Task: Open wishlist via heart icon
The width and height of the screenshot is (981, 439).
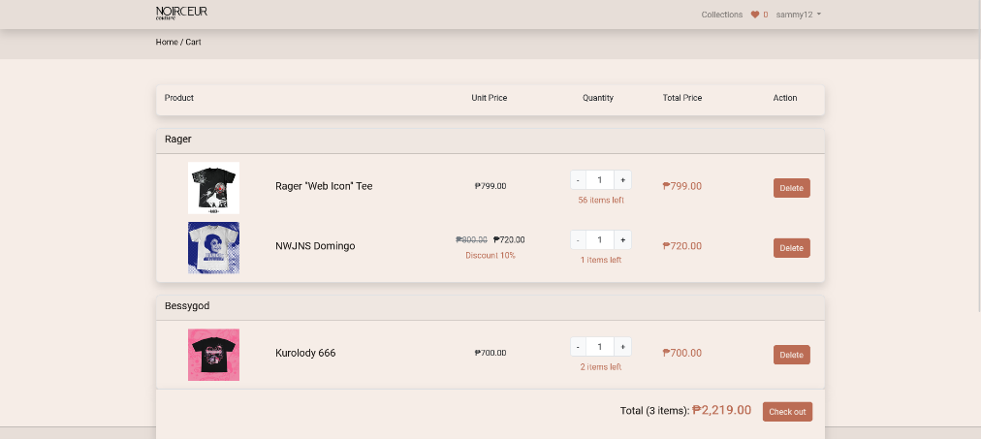Action: pyautogui.click(x=755, y=15)
